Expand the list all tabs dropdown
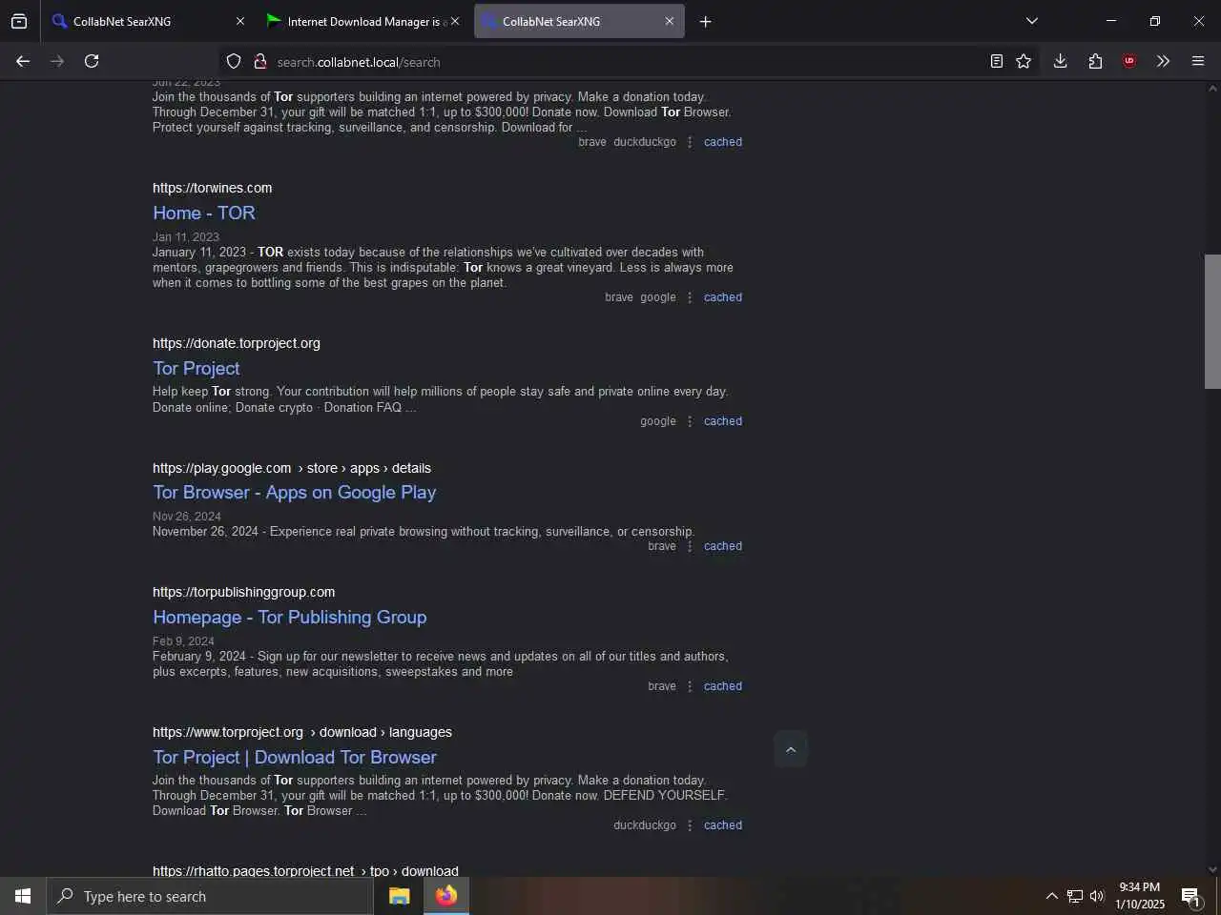The width and height of the screenshot is (1221, 915). [x=1031, y=21]
